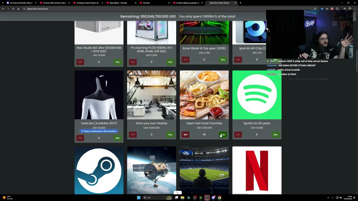Buy a Pro Gaming PC
The width and height of the screenshot is (358, 201).
point(170,62)
